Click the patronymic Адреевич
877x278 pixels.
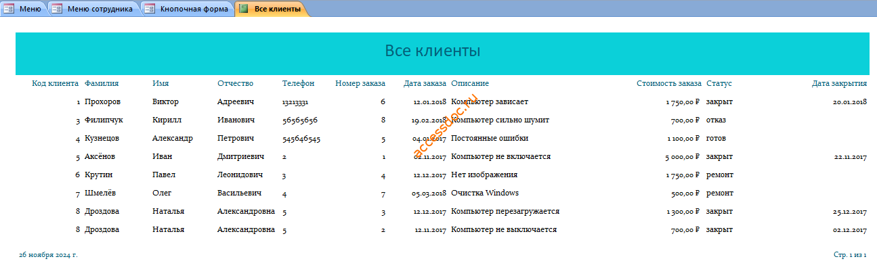[x=236, y=101]
